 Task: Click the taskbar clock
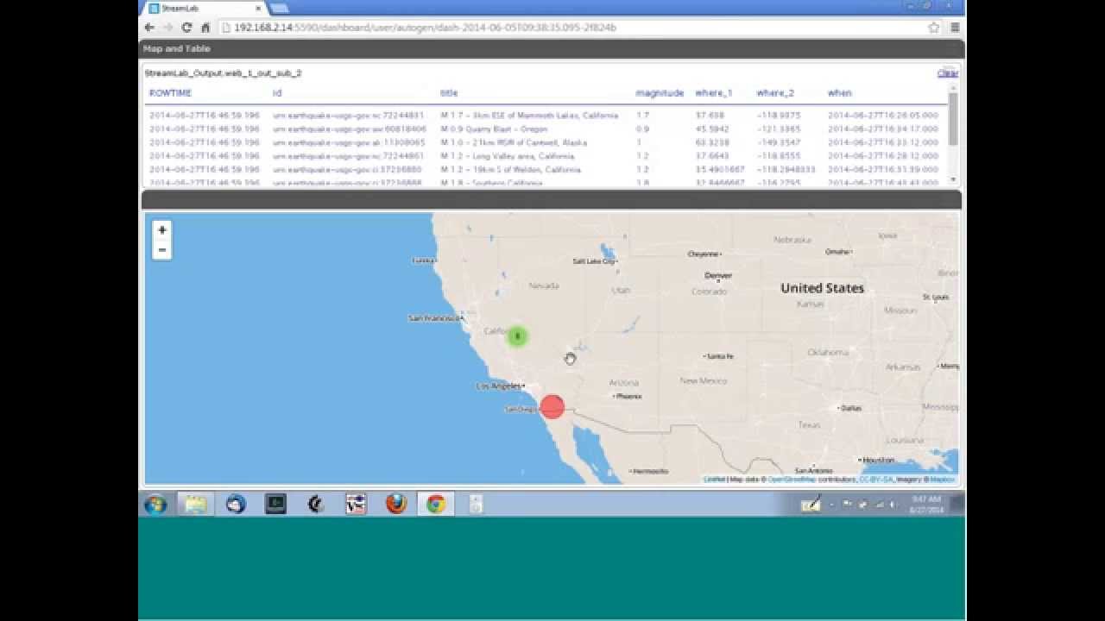(925, 505)
